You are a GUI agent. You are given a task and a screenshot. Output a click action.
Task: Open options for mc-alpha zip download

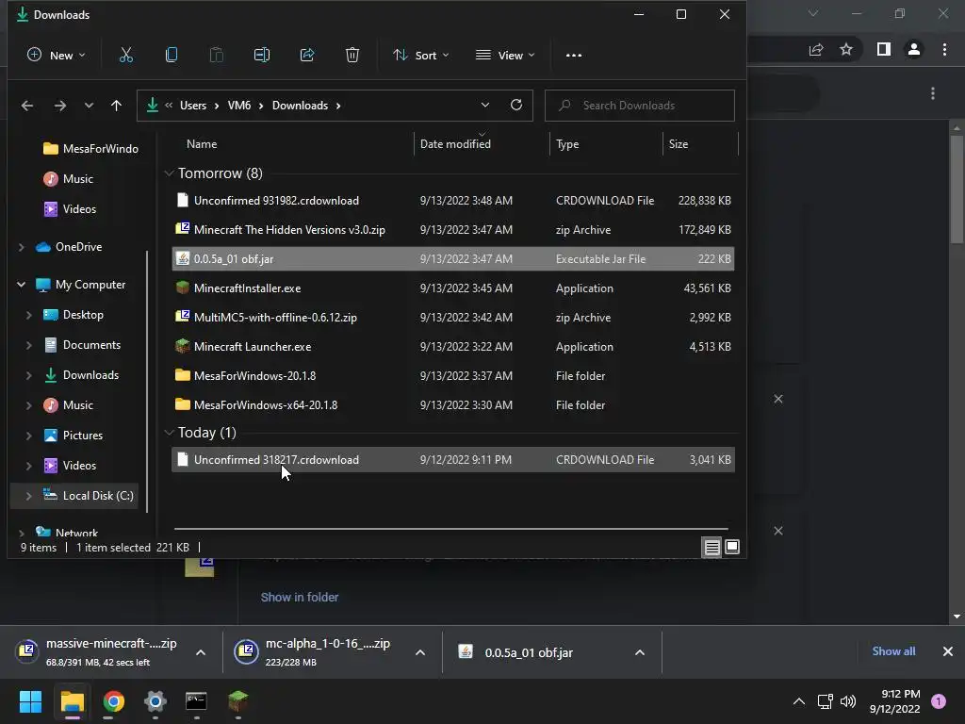[x=420, y=652]
